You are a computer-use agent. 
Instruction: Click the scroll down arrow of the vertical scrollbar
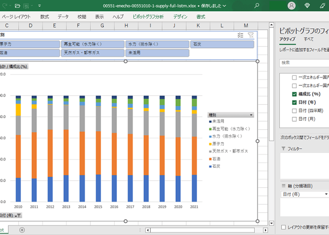click(x=271, y=223)
